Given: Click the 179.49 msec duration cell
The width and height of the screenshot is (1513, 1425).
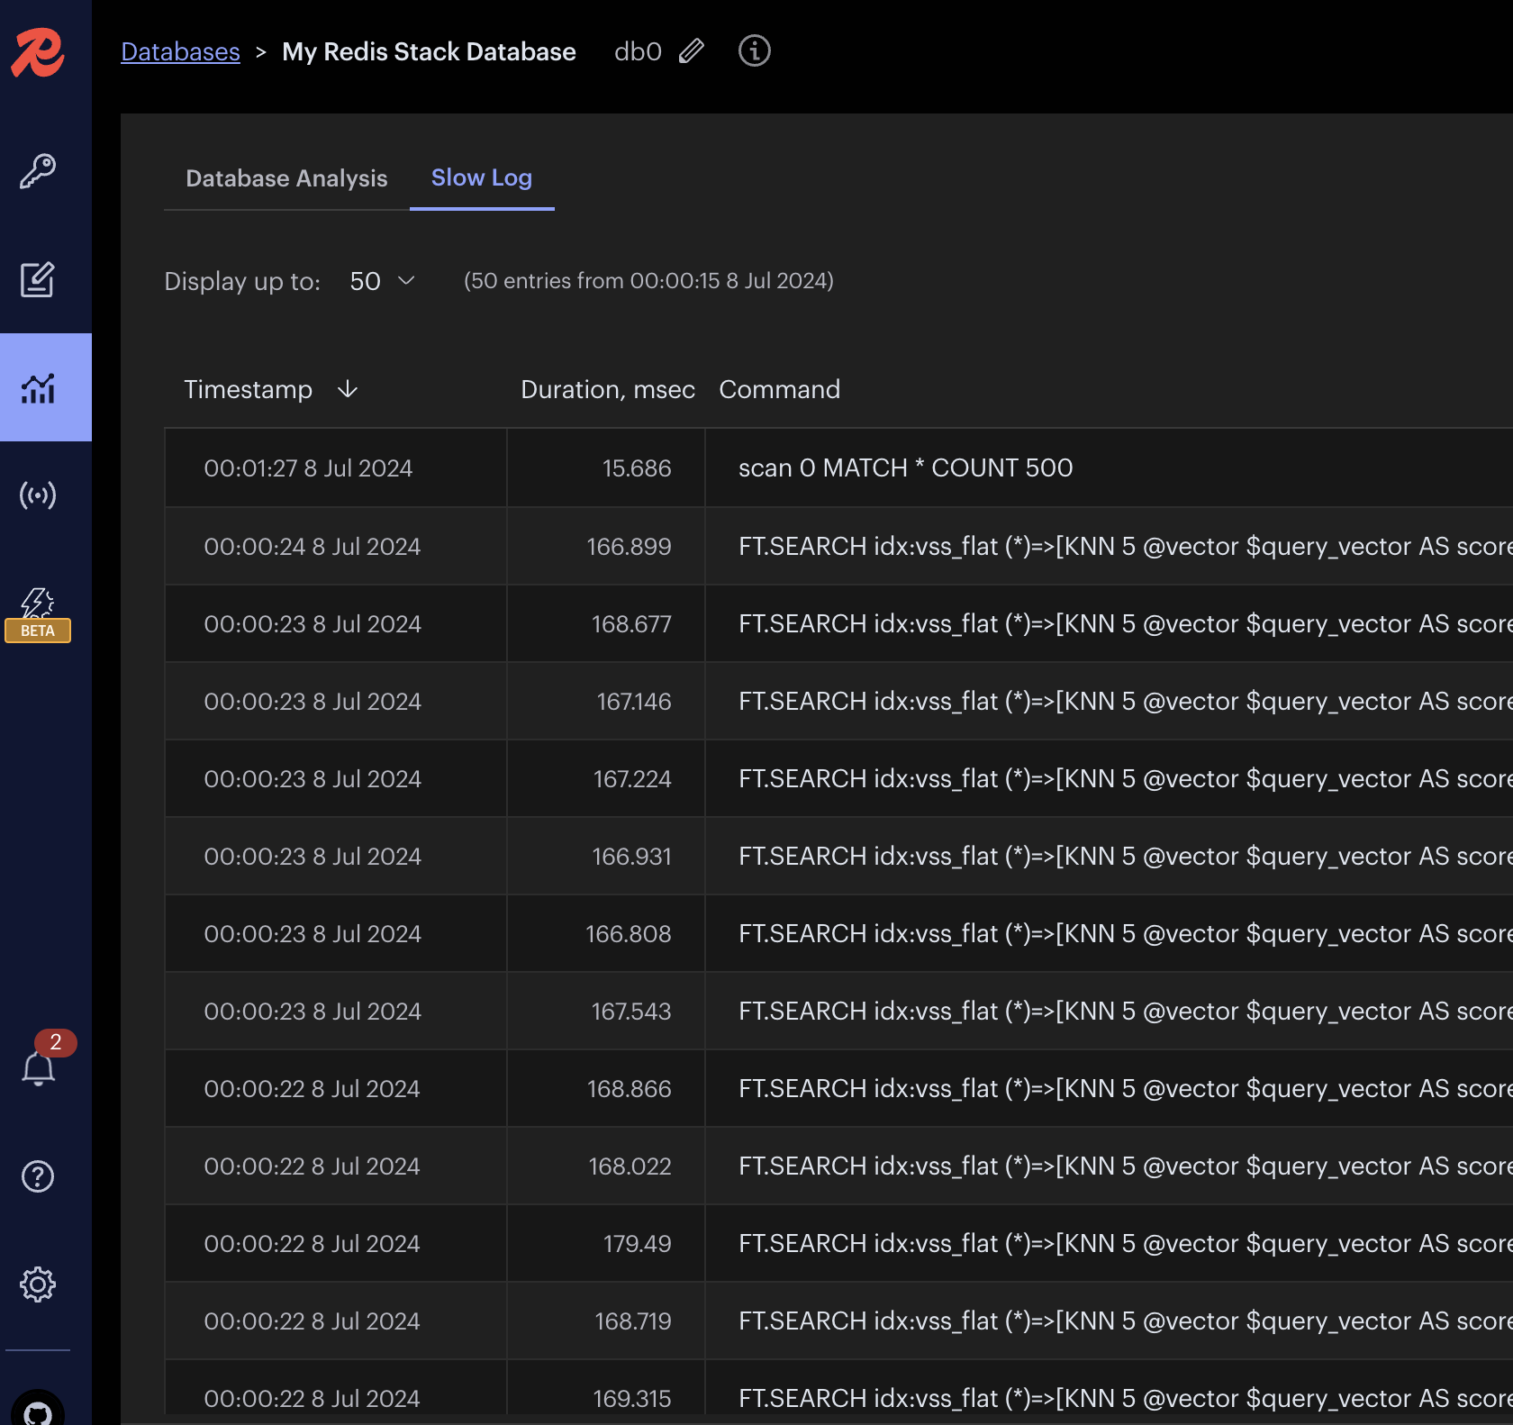Looking at the screenshot, I should click(637, 1244).
